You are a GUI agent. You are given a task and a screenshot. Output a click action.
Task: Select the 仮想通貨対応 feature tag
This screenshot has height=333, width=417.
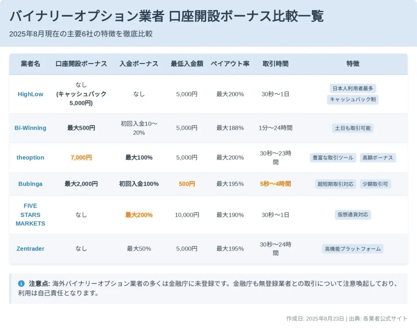click(353, 215)
